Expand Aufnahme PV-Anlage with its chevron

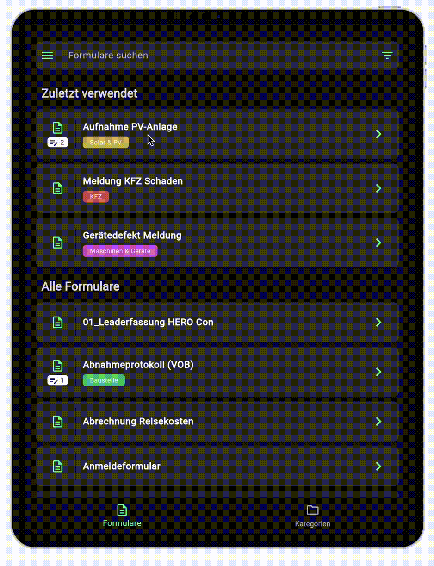(378, 134)
